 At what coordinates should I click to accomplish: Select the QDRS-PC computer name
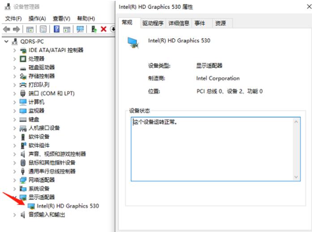[32, 41]
